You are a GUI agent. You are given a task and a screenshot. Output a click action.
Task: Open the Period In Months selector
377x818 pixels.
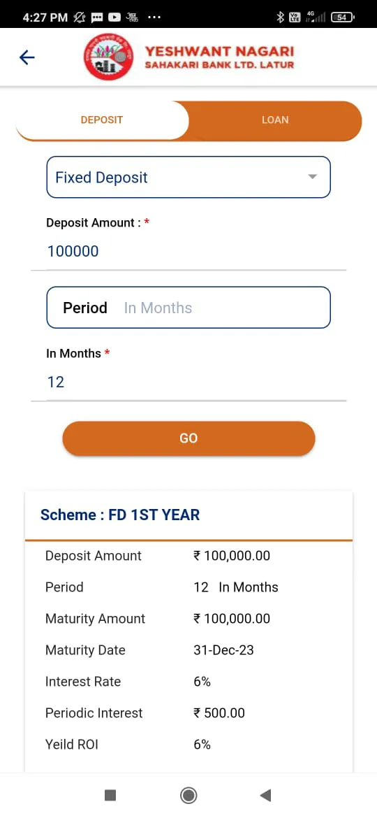(x=188, y=308)
